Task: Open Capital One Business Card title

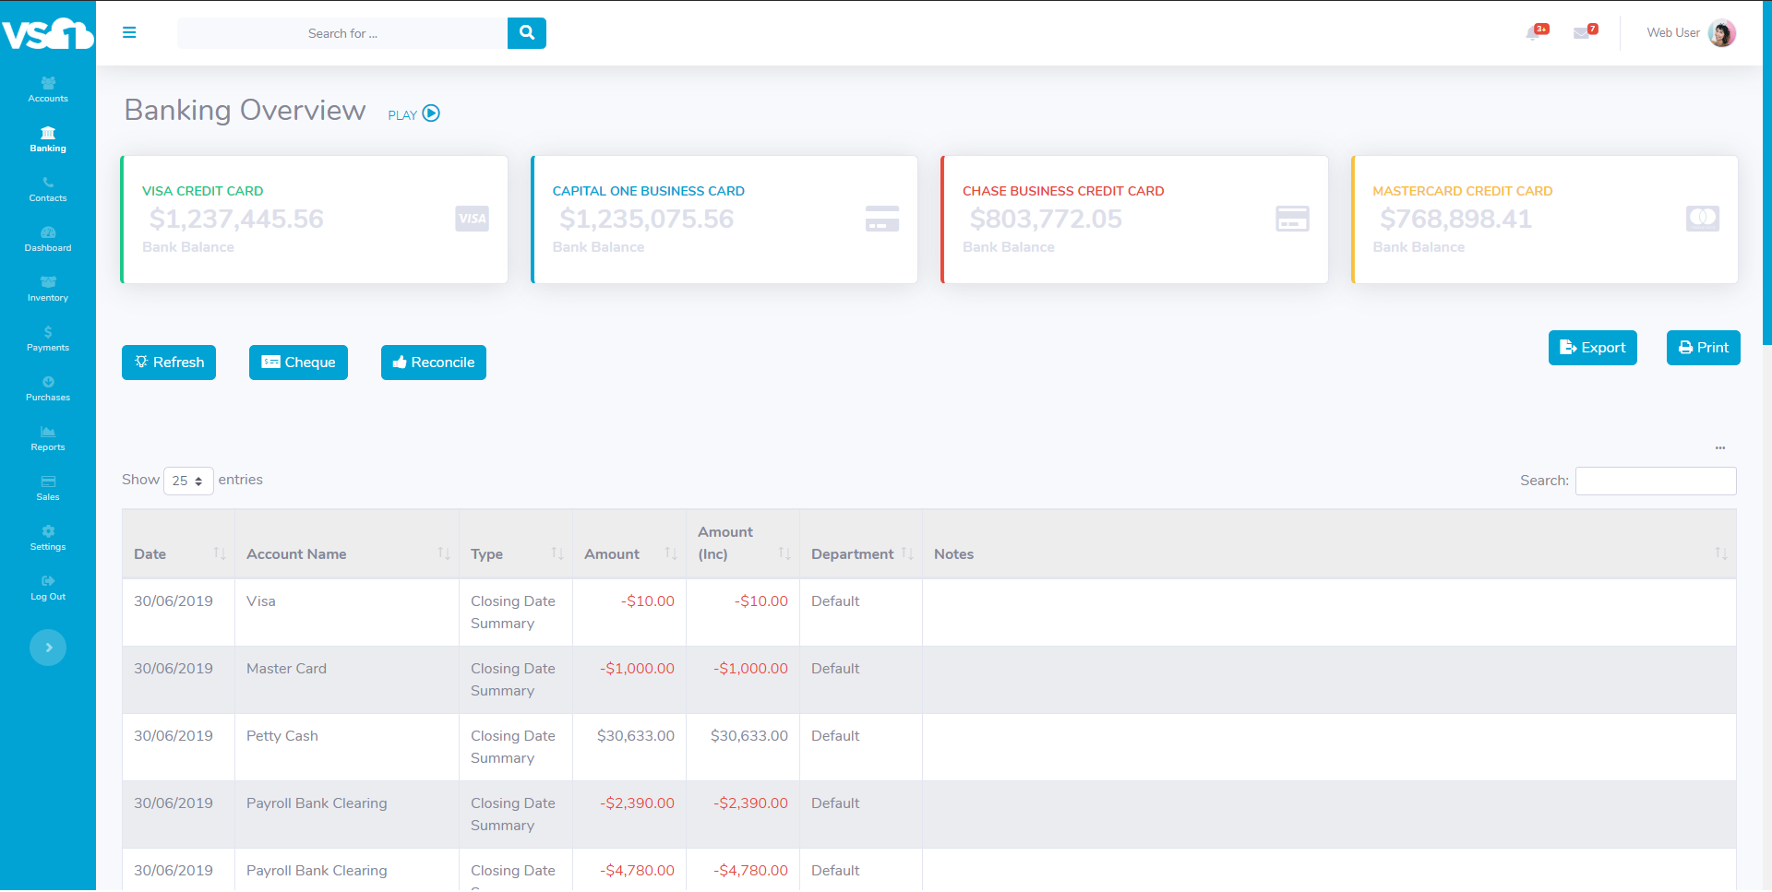Action: pyautogui.click(x=649, y=191)
